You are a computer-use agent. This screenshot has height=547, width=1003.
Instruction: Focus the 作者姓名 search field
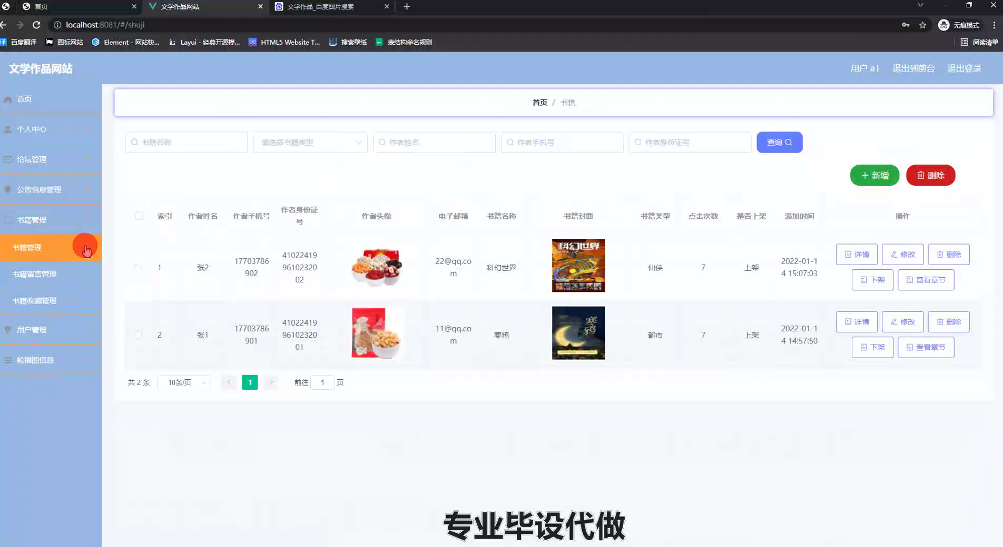pyautogui.click(x=434, y=143)
